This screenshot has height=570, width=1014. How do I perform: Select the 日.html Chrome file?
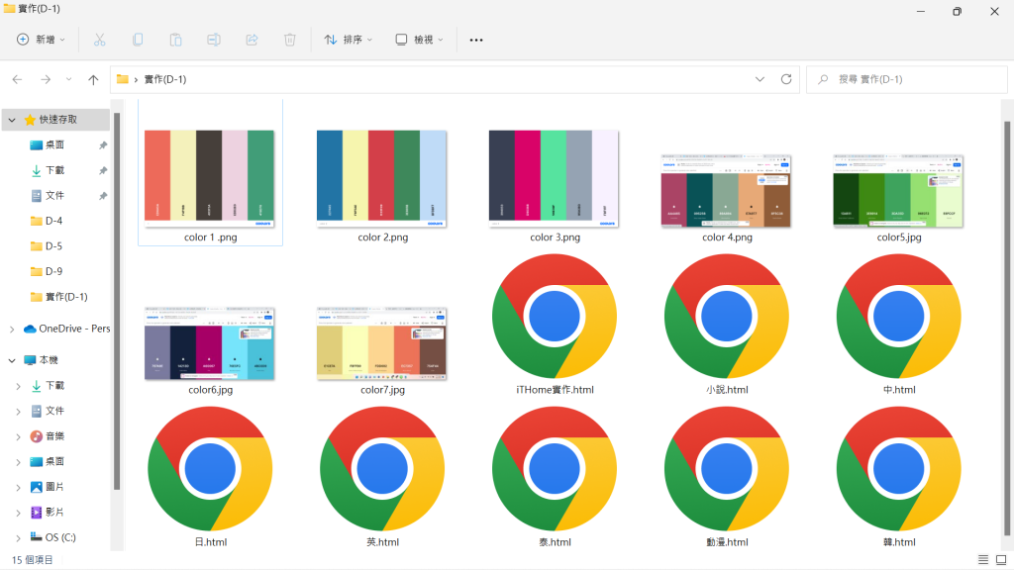[210, 477]
